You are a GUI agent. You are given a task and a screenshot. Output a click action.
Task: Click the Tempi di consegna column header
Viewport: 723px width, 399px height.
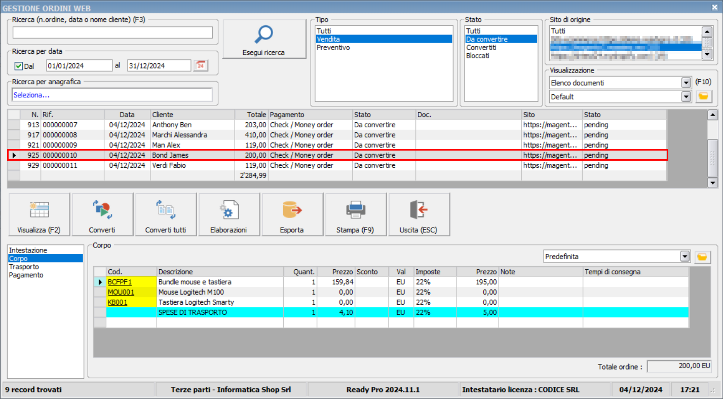[x=635, y=272]
